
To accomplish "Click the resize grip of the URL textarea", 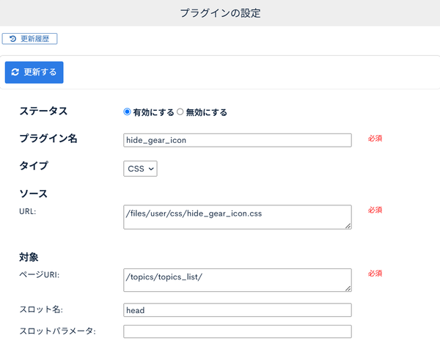I will 348,226.
